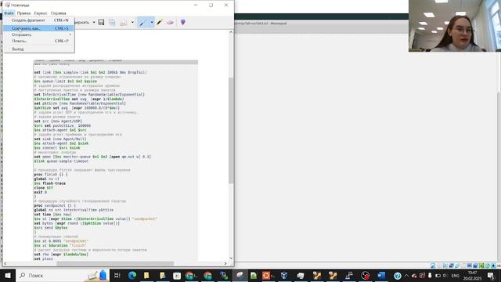Click the Snipping Tool taskbar icon
The image size is (501, 282).
[x=240, y=275]
